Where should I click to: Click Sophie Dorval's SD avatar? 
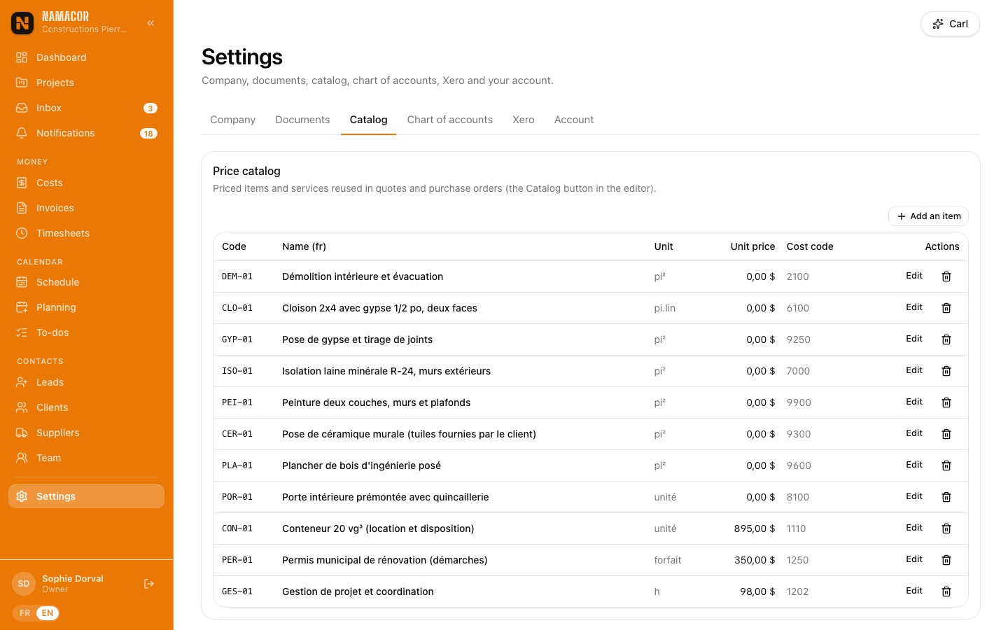point(24,584)
